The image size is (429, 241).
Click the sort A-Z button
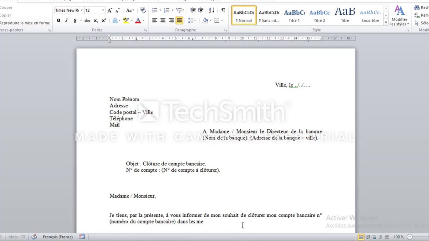pyautogui.click(x=212, y=10)
